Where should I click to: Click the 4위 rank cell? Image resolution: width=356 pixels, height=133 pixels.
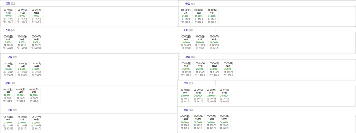pyautogui.click(x=186, y=13)
